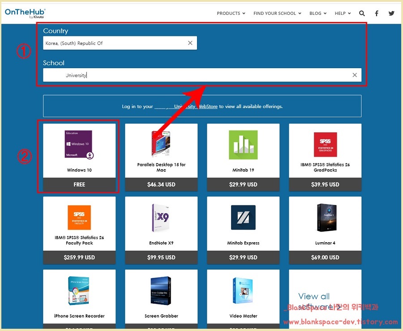The image size is (403, 331).
Task: Open Parallels Desktop 15 box image
Action: coord(161,144)
